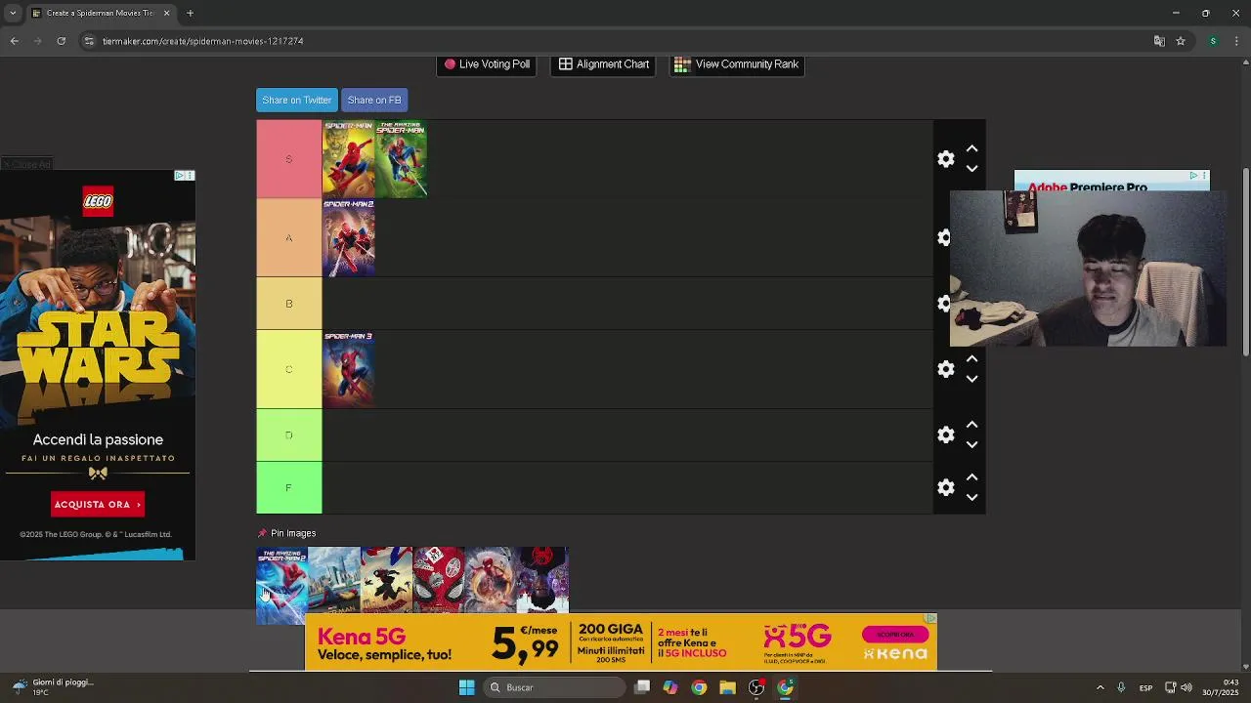Image resolution: width=1251 pixels, height=703 pixels.
Task: Share tier list on FB
Action: (x=374, y=100)
